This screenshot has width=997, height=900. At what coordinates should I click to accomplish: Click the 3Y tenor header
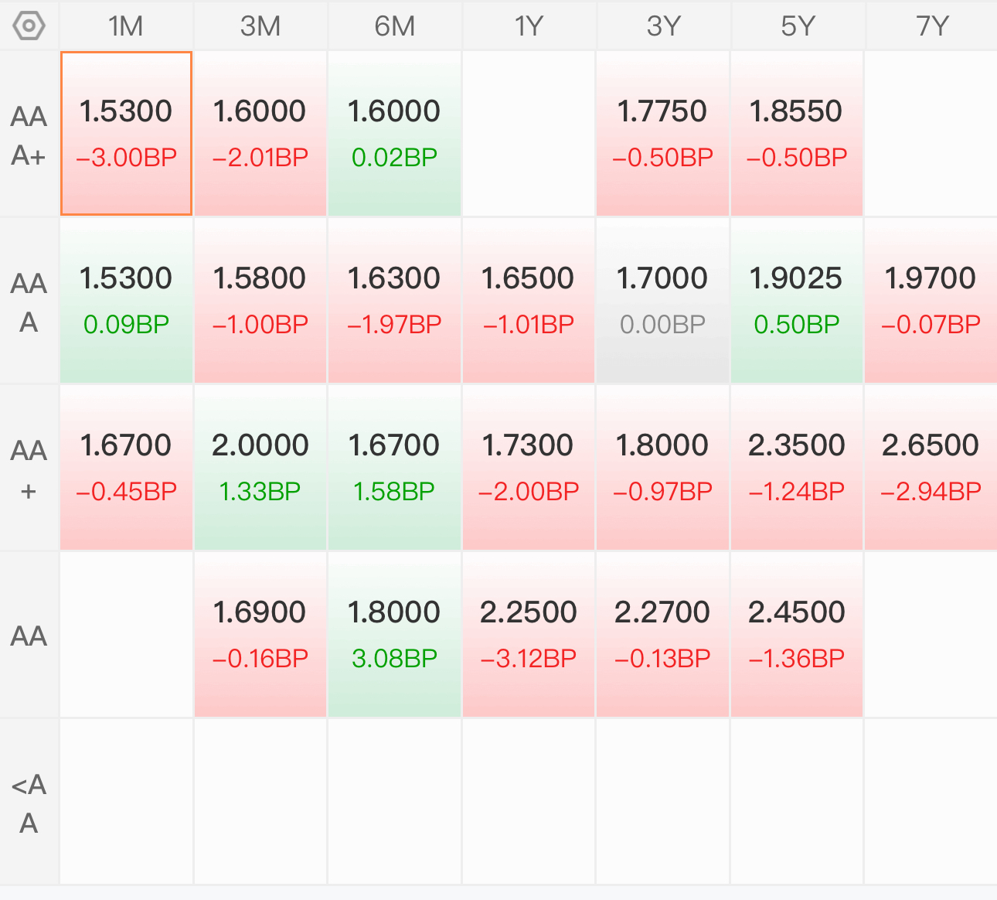point(663,26)
